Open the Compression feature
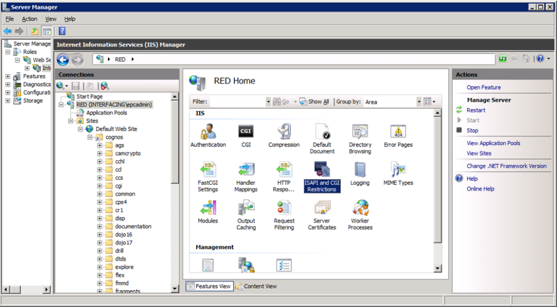 284,135
